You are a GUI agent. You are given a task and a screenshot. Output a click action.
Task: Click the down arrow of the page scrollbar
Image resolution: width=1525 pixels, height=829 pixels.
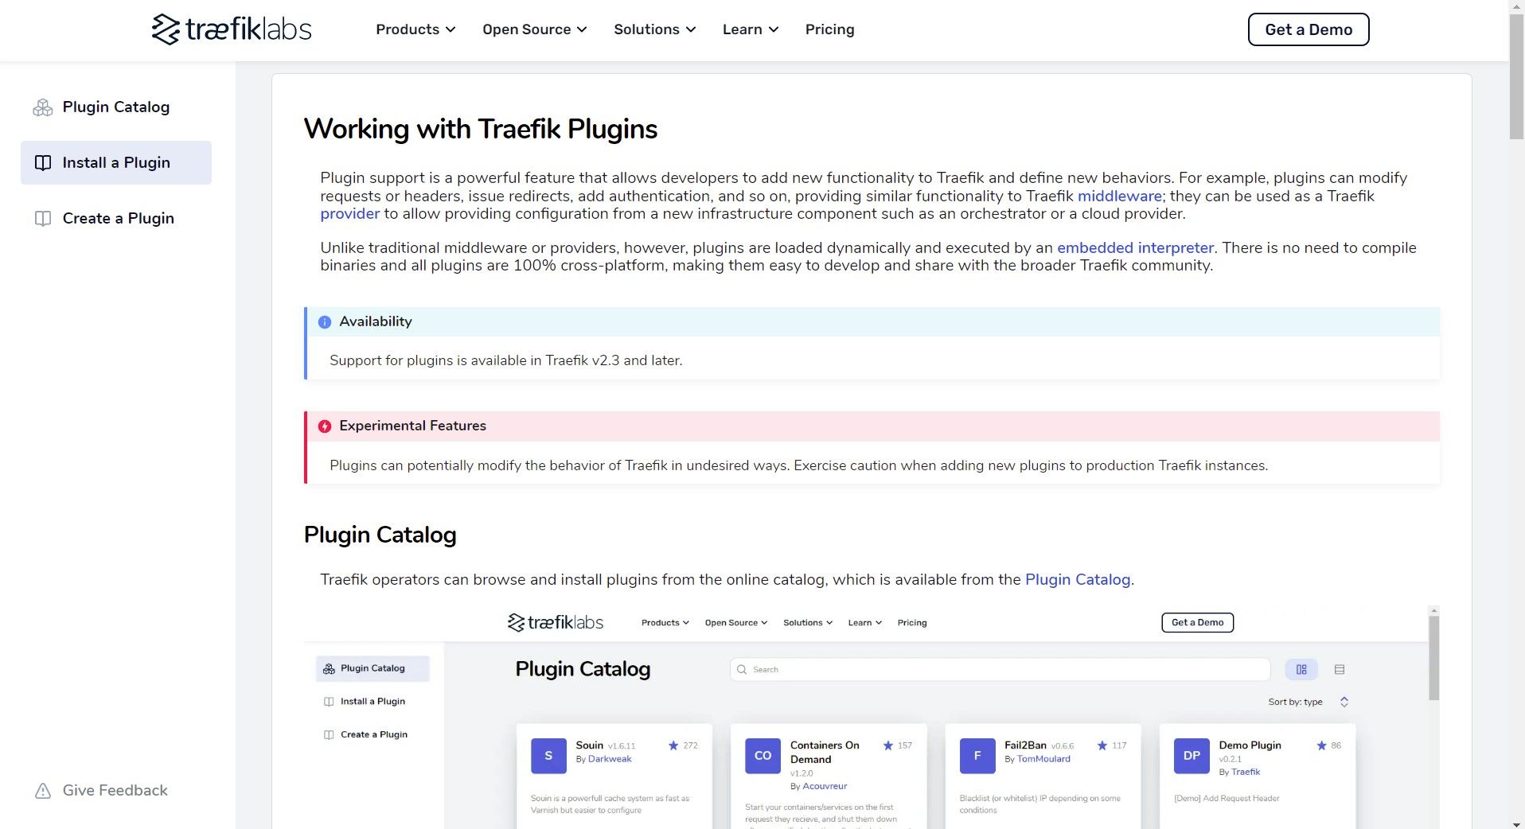pos(1517,823)
